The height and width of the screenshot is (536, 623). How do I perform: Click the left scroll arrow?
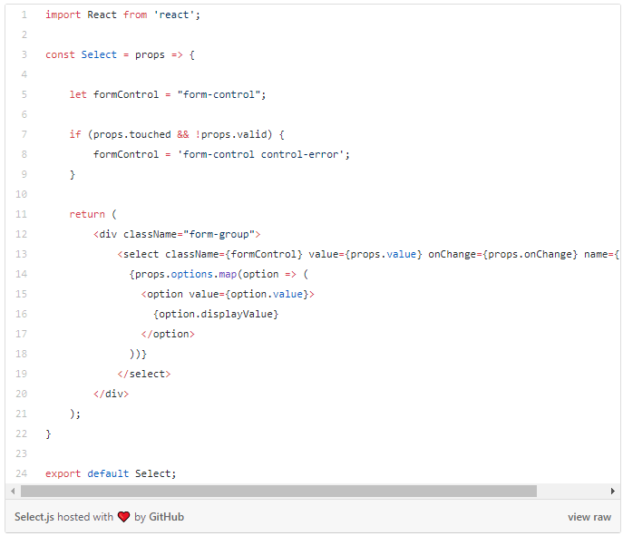[13, 491]
